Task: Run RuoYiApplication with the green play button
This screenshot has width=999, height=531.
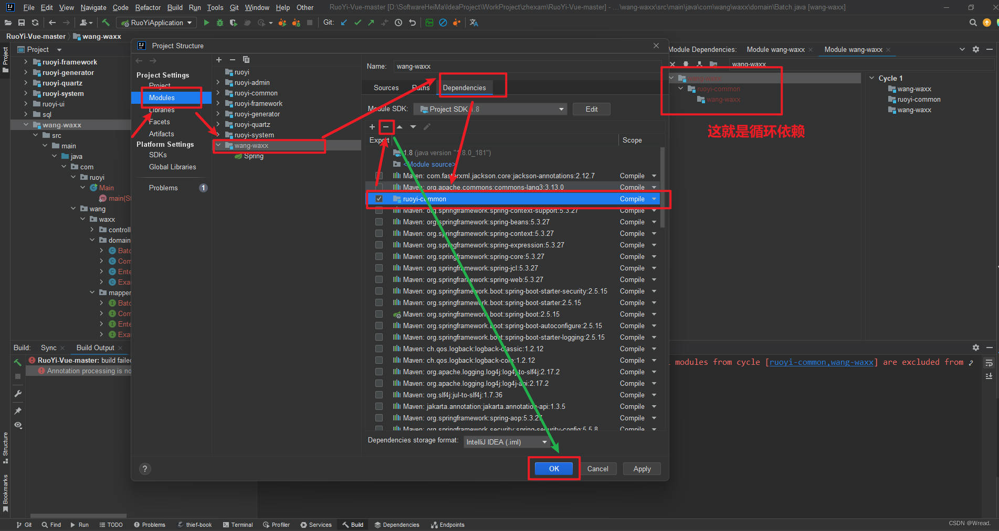Action: tap(206, 23)
